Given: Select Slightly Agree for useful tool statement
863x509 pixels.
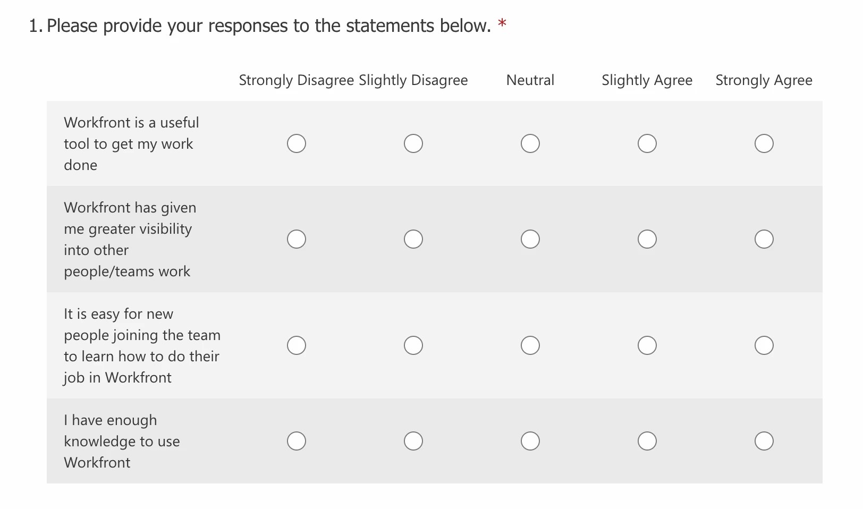Looking at the screenshot, I should [x=647, y=143].
